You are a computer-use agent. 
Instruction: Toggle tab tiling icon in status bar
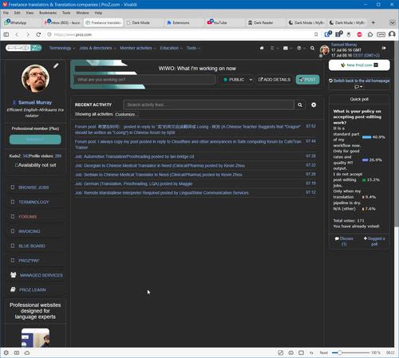301,352
